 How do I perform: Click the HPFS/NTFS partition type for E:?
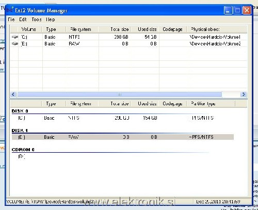pyautogui.click(x=201, y=137)
